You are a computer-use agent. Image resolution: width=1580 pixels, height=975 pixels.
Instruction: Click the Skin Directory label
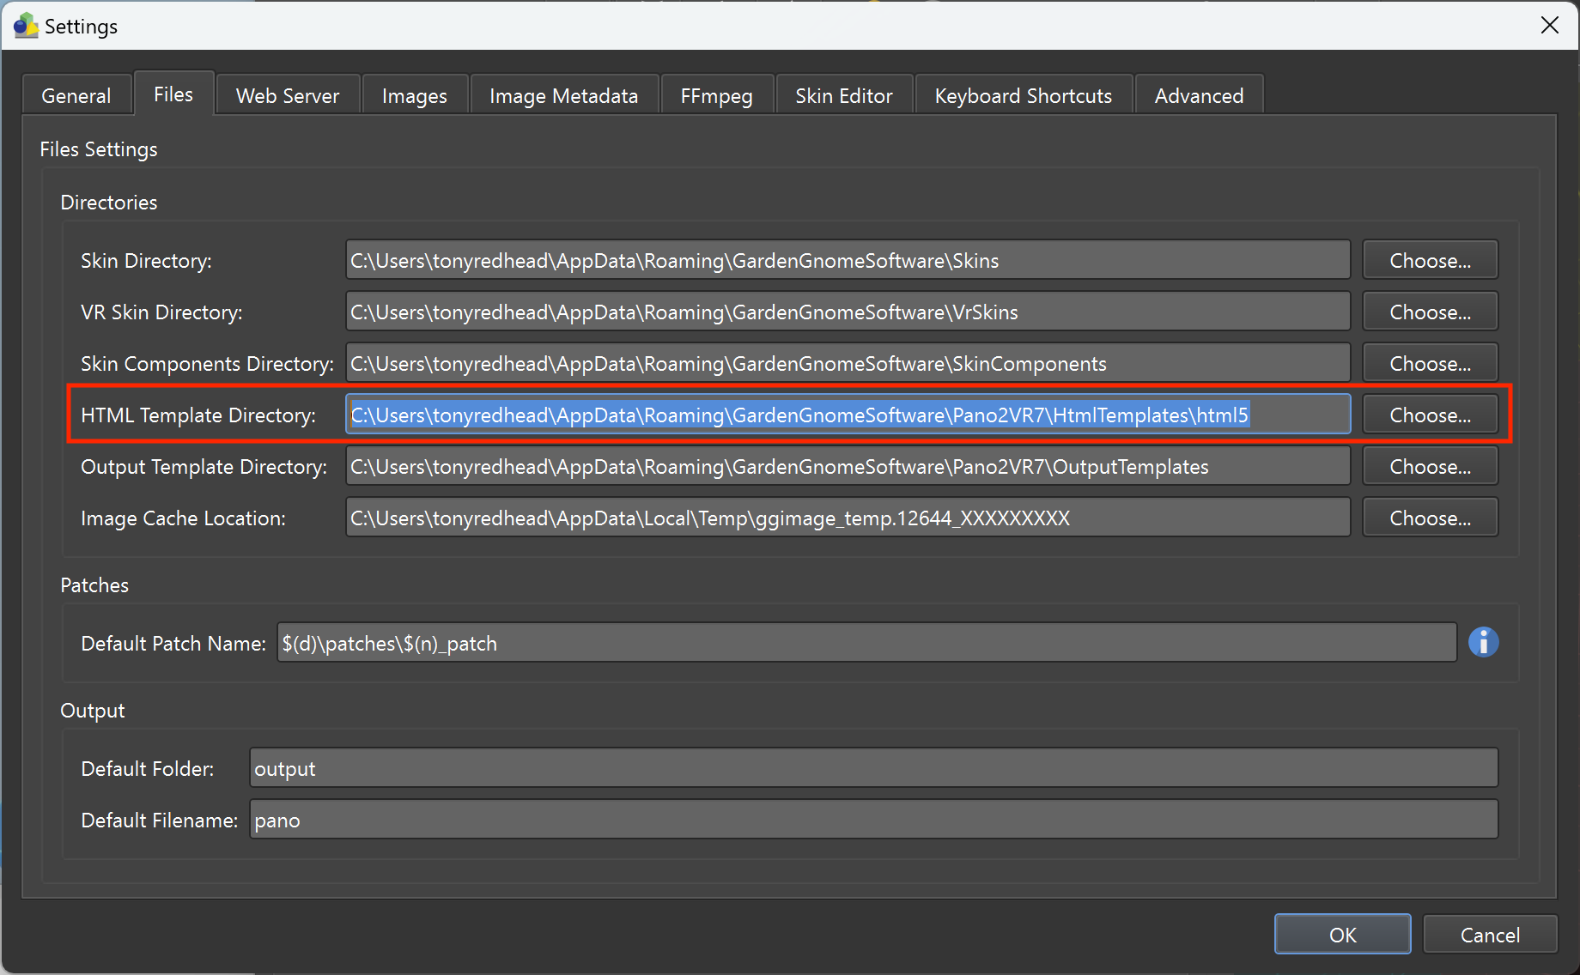(x=146, y=261)
